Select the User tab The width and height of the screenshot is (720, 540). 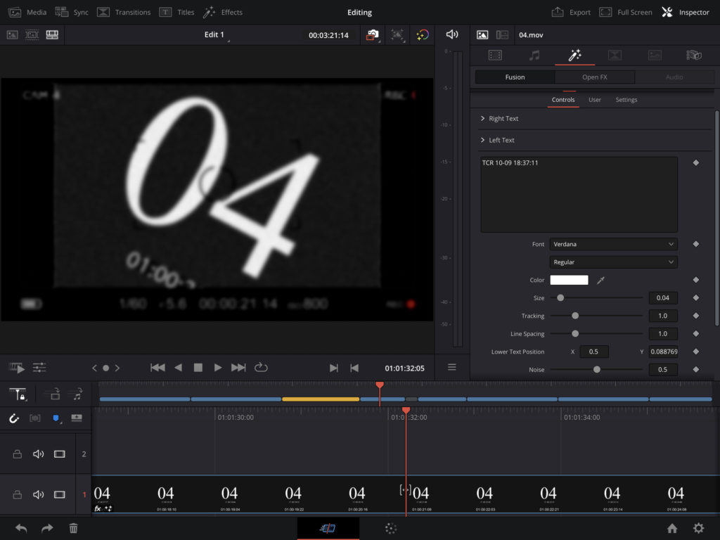pyautogui.click(x=595, y=100)
